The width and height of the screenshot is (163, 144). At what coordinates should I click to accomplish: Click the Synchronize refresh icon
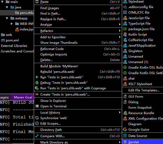(37, 118)
